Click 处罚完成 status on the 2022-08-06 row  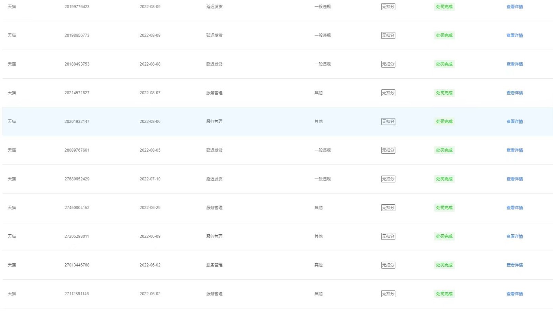point(444,122)
